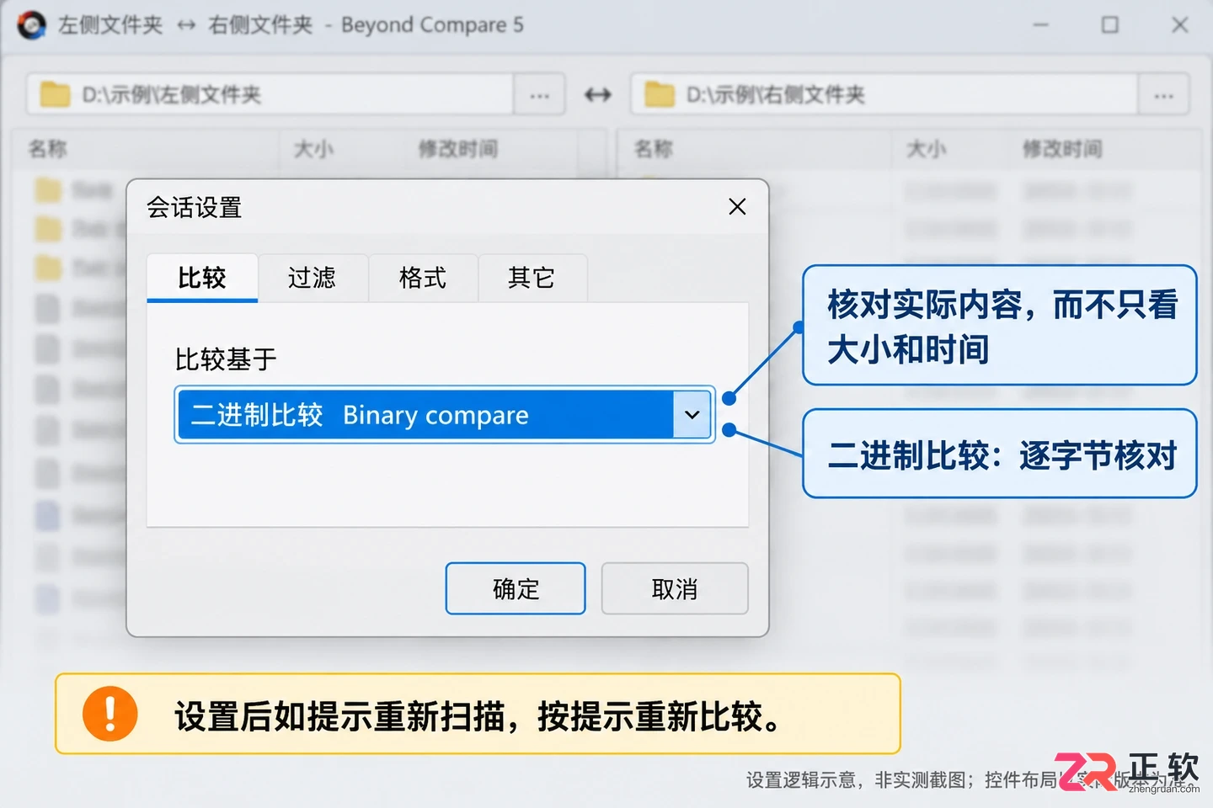
Task: Go to the 其它 tab
Action: [x=532, y=278]
